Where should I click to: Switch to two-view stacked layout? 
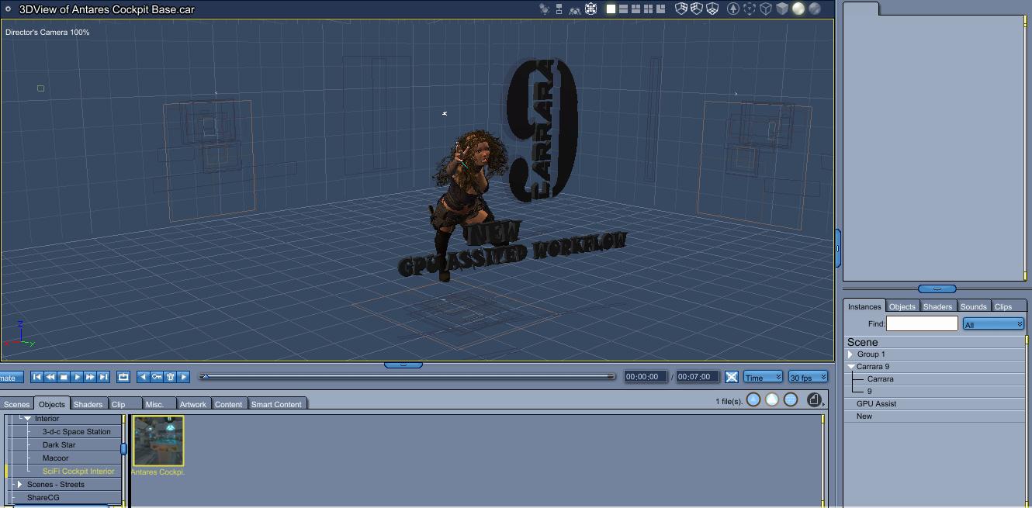click(x=623, y=9)
